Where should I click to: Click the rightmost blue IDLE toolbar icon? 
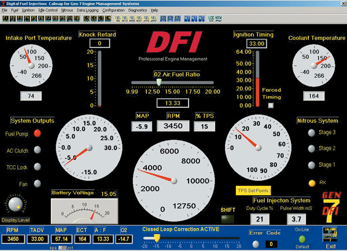pyautogui.click(x=178, y=18)
